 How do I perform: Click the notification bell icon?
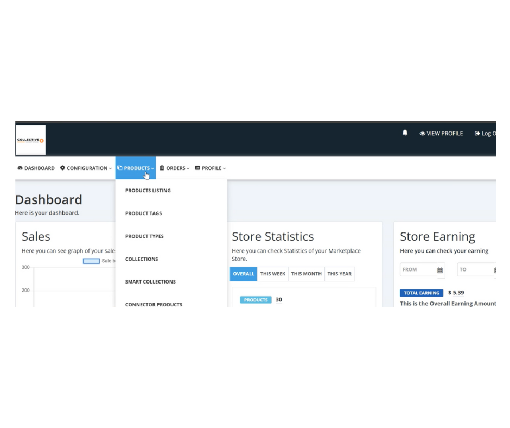405,133
